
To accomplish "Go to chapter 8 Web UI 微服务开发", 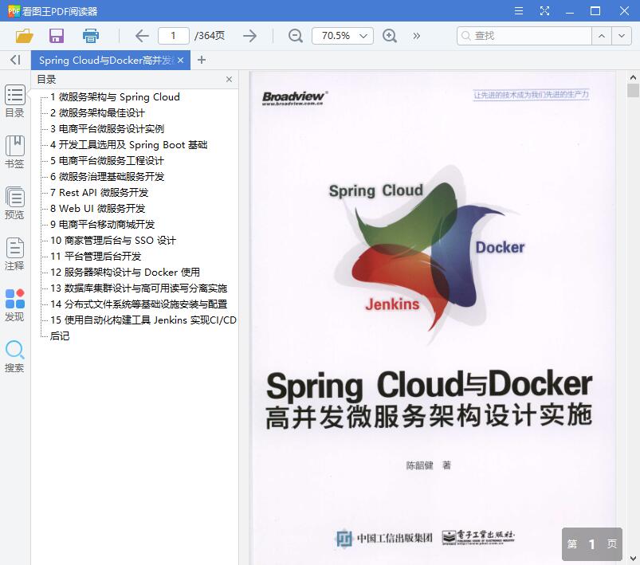I will click(x=97, y=208).
